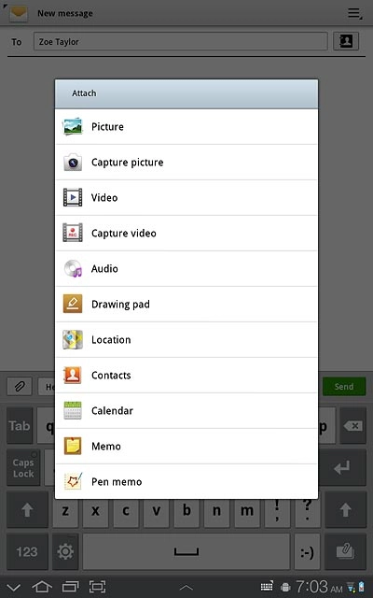Toggle Caps Lock key
This screenshot has height=598, width=373.
tap(23, 468)
